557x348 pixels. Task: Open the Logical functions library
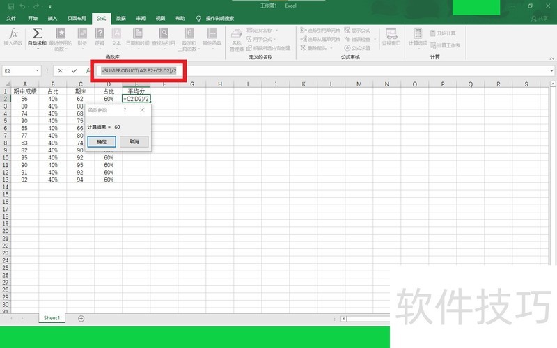pos(100,38)
